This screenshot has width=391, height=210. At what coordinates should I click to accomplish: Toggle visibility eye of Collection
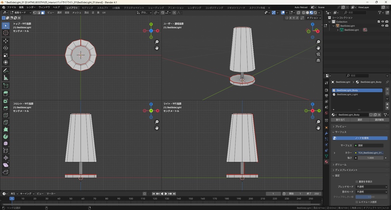(383, 22)
